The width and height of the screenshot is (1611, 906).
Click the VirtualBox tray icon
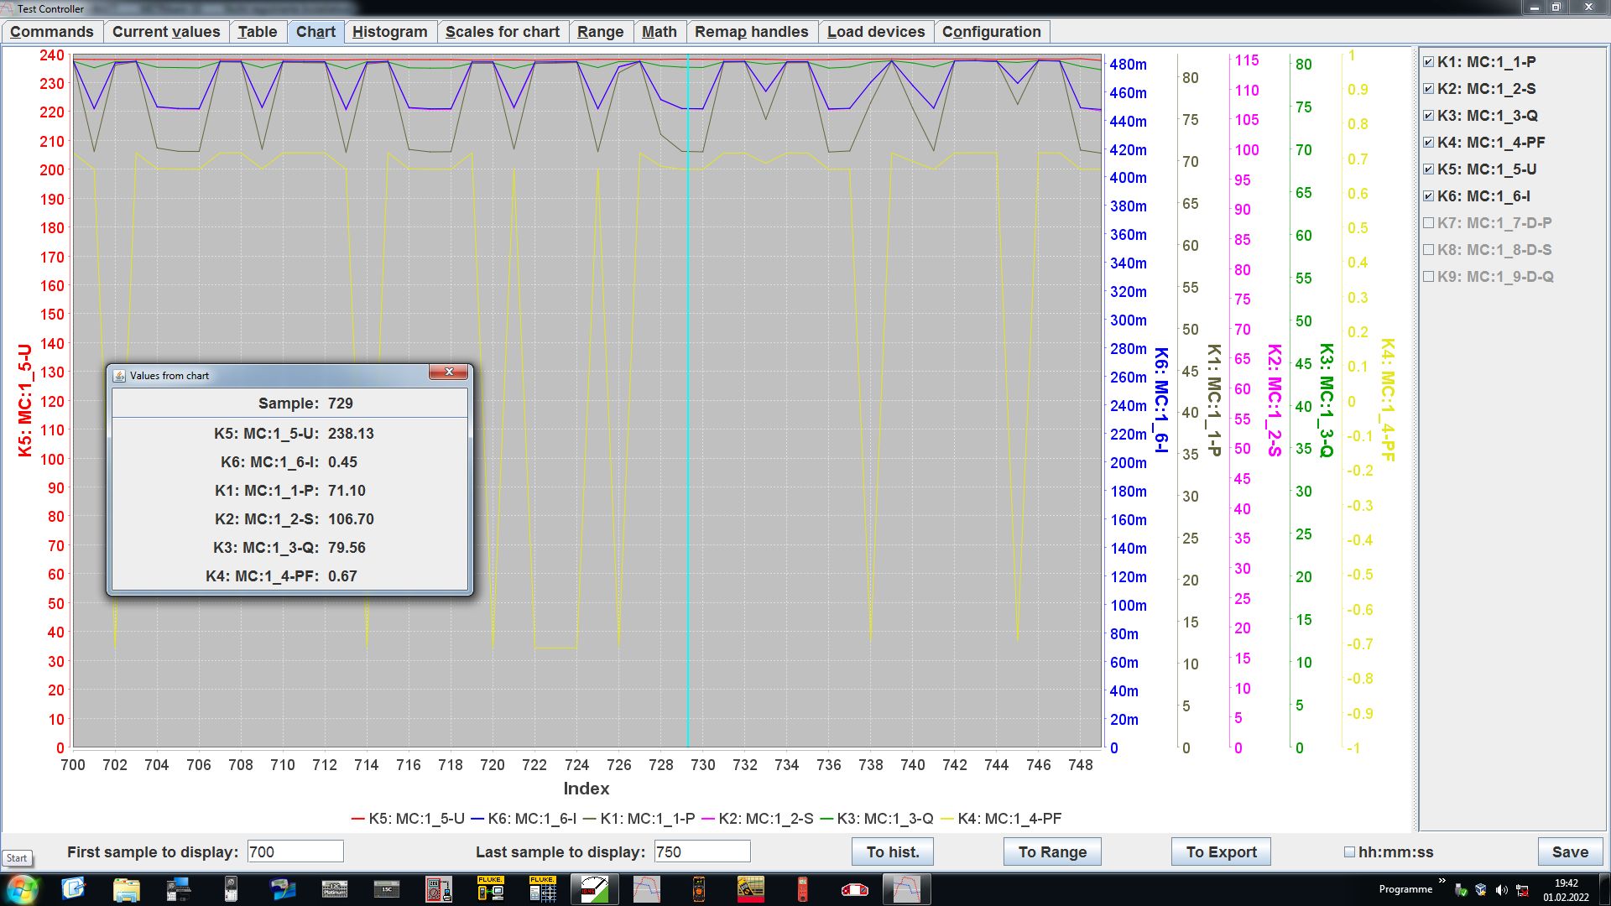click(x=1481, y=890)
